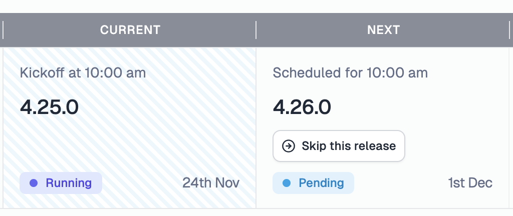
Task: Click the Kickoff at 10:00 am text
Action: (x=83, y=73)
